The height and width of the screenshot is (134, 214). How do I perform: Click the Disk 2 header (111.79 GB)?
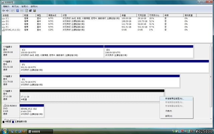coord(10,80)
